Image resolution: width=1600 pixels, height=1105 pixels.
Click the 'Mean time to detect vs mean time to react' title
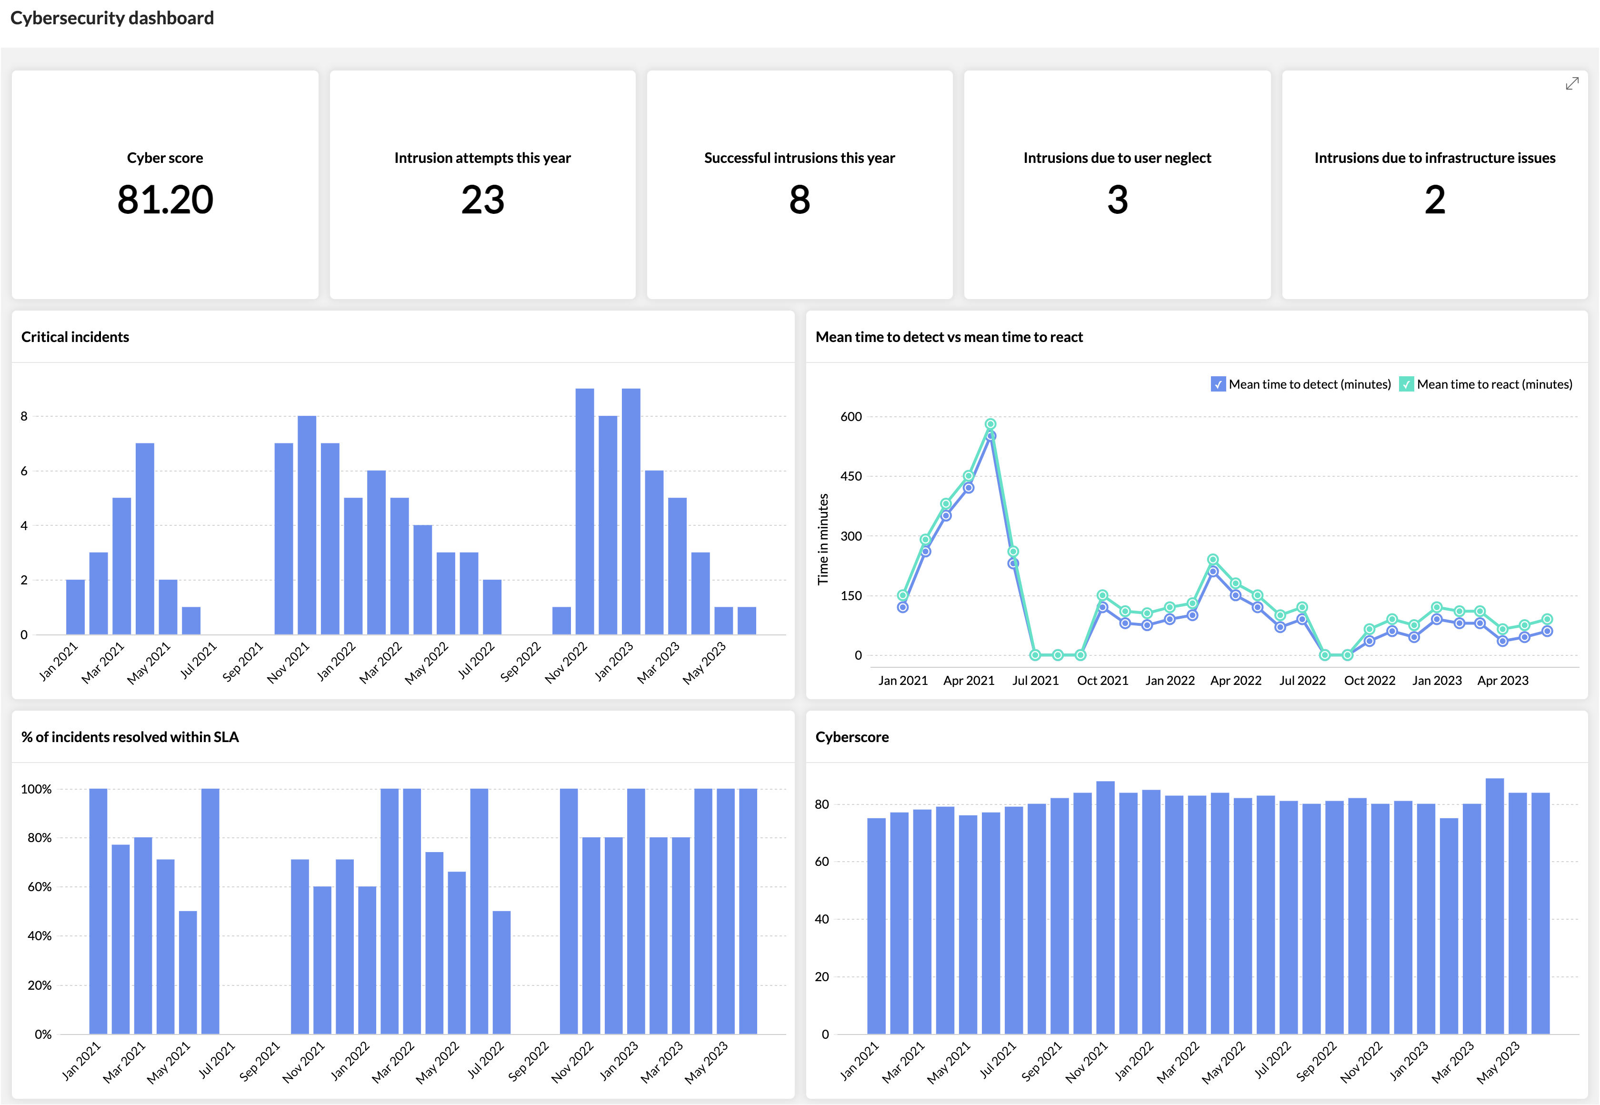coord(949,337)
